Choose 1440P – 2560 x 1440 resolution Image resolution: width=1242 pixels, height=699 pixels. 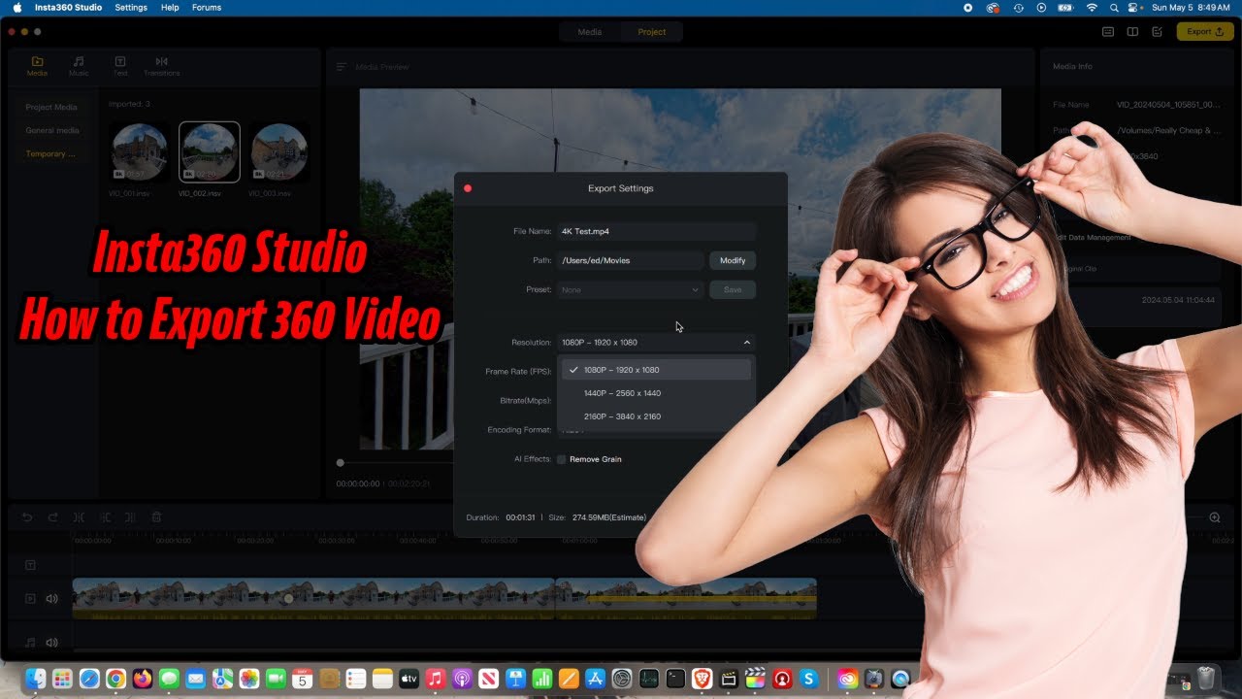pos(656,393)
